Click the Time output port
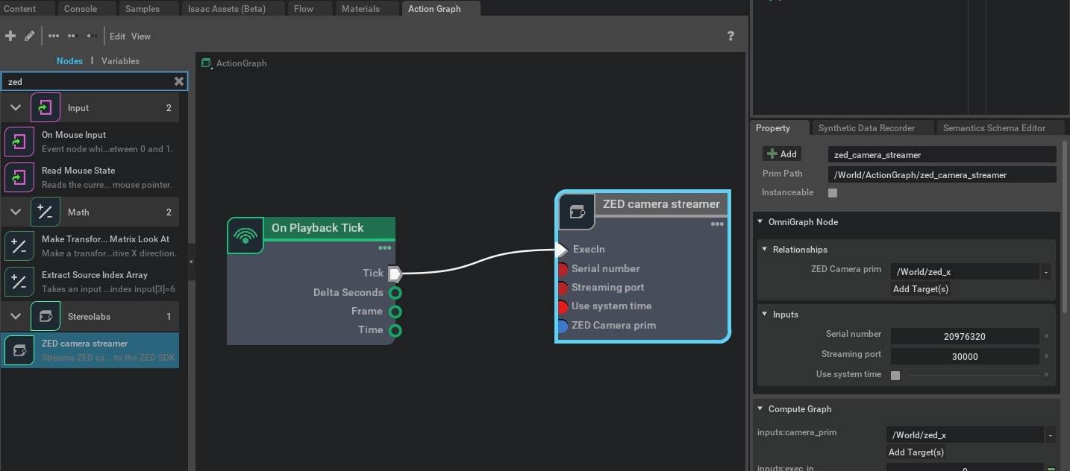 (x=395, y=330)
